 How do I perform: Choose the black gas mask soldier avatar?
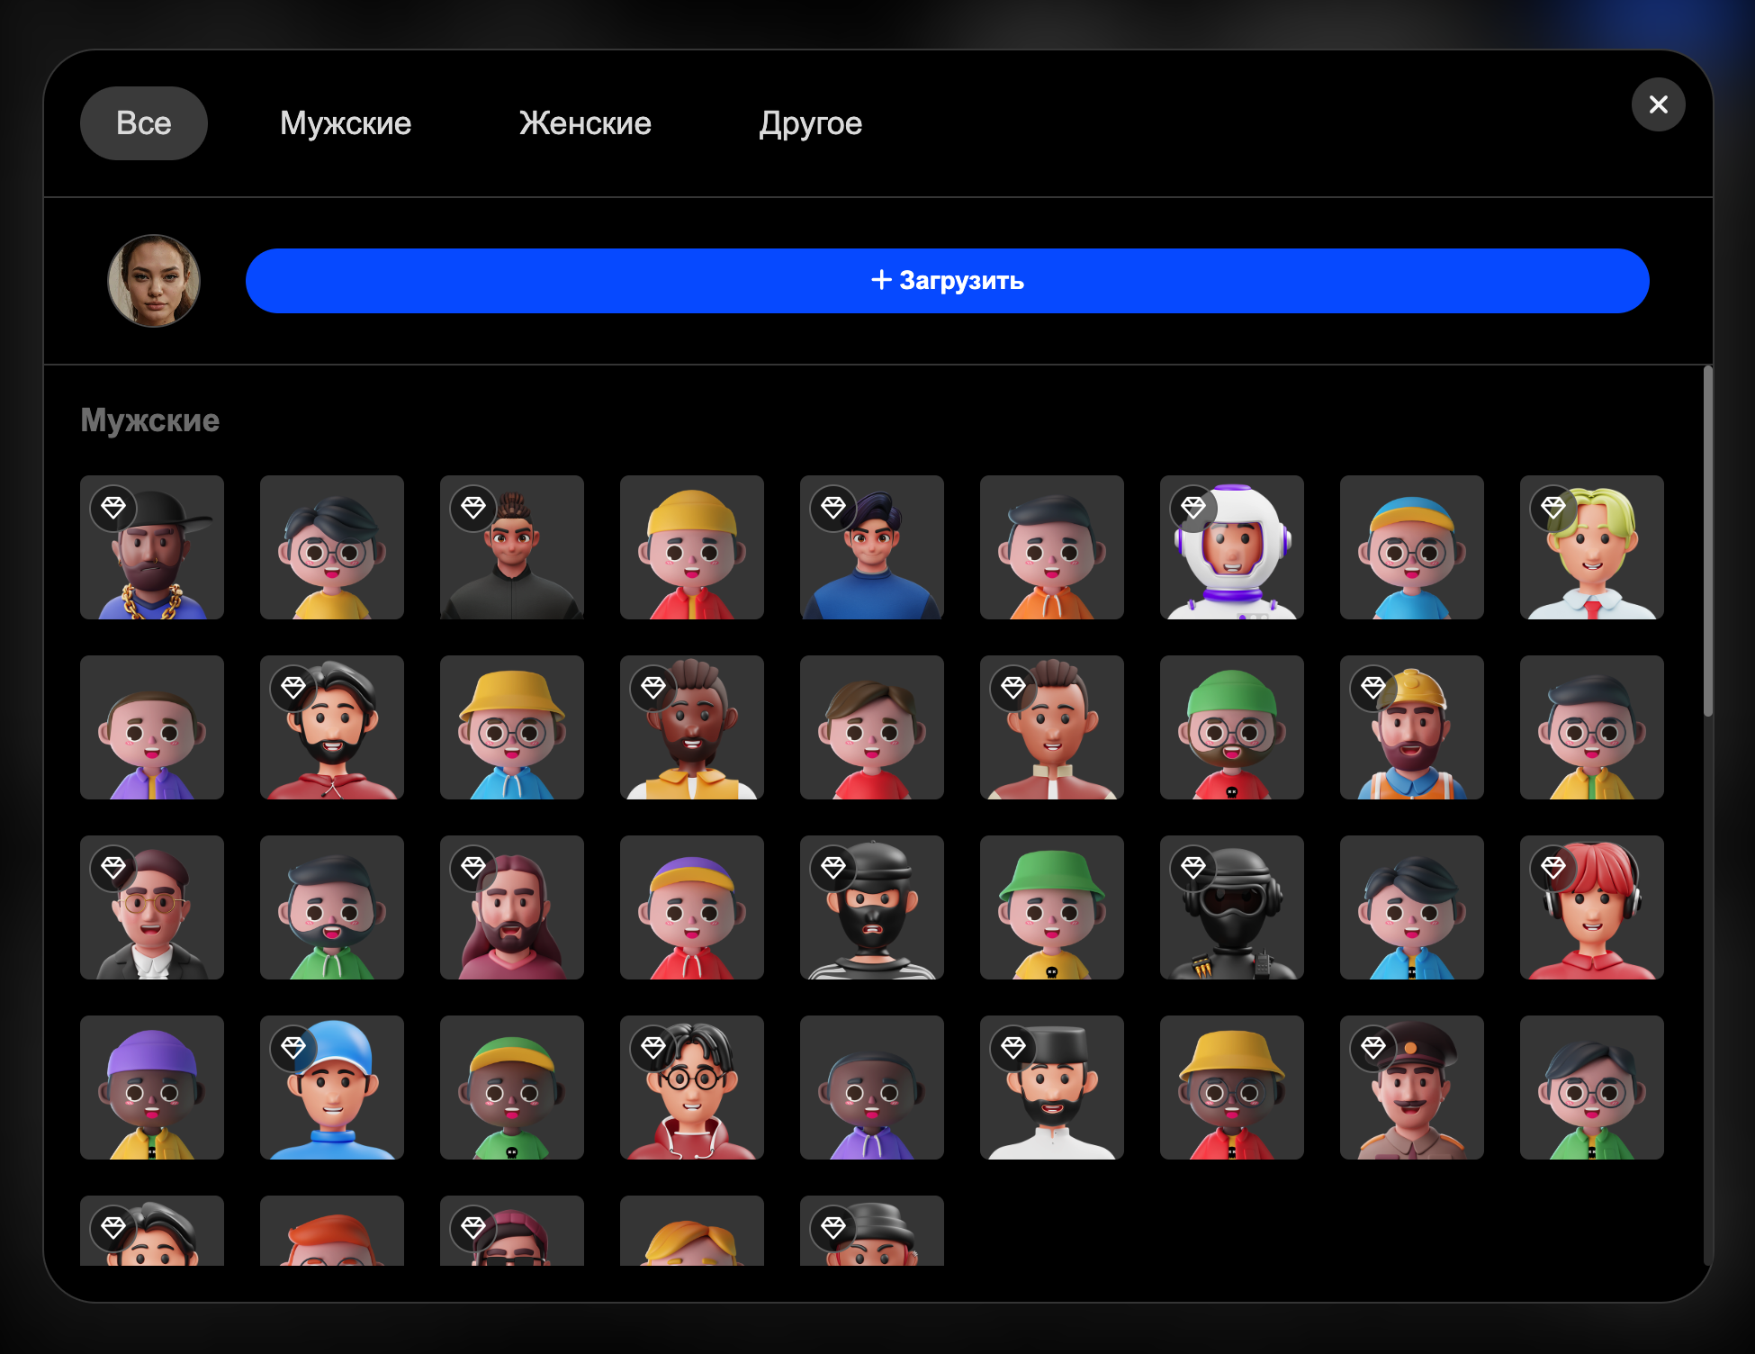1231,907
